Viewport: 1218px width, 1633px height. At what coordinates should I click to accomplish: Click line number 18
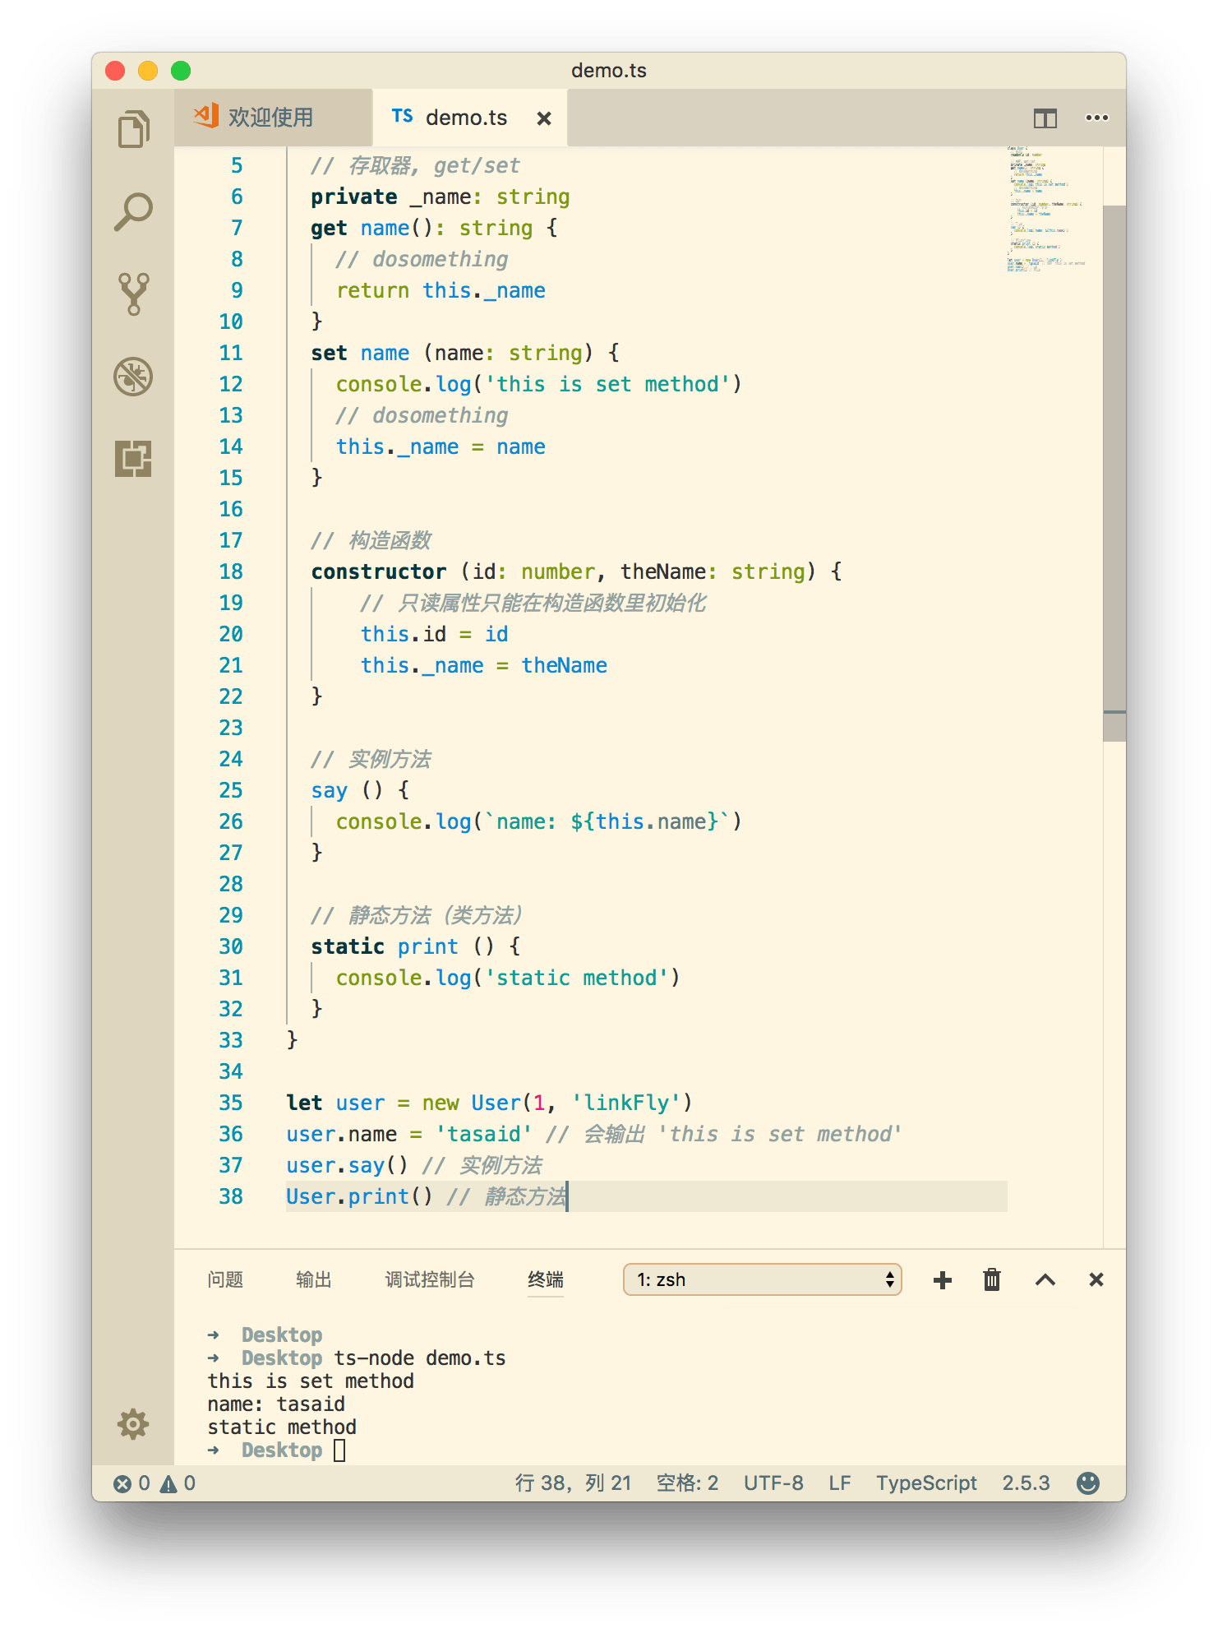coord(231,571)
